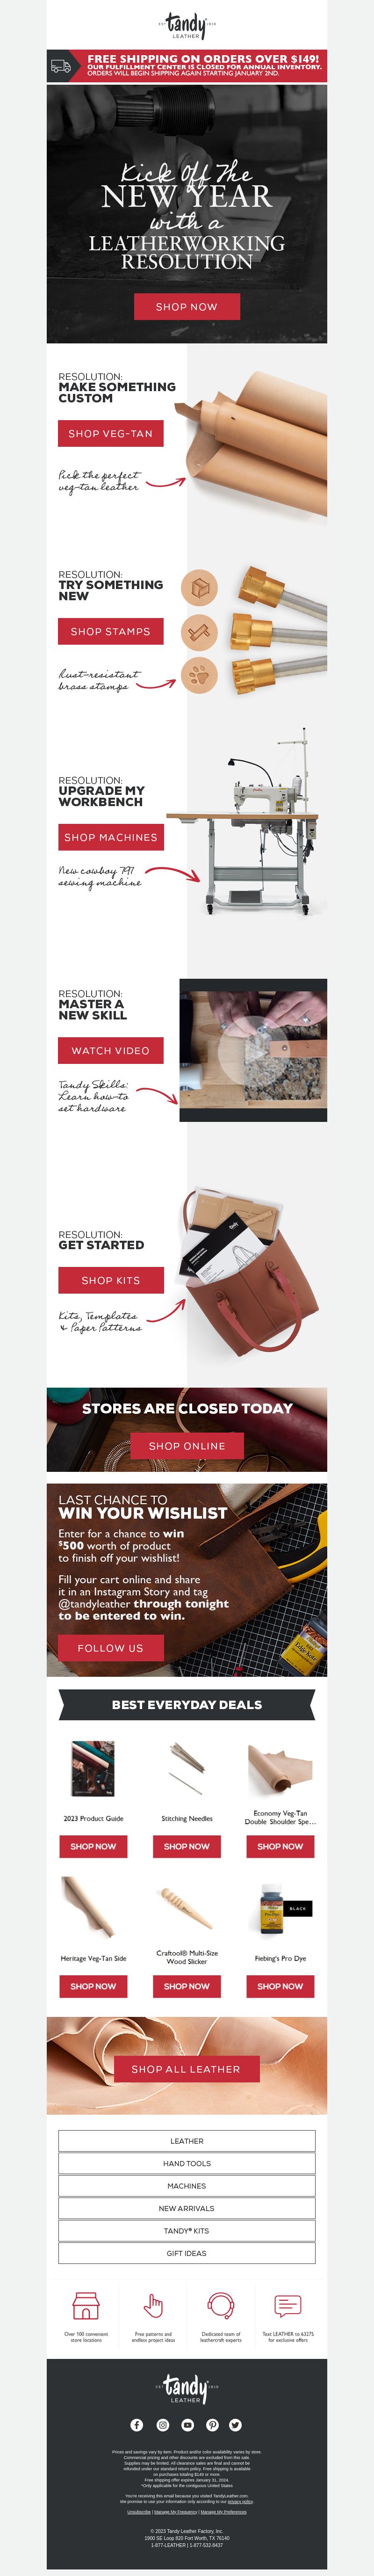374x2576 pixels.
Task: Open the NEW ARRIVALS navigation link
Action: tap(187, 2208)
